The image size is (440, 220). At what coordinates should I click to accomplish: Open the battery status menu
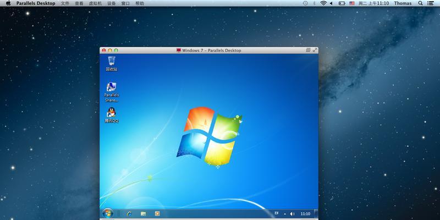tap(342, 3)
